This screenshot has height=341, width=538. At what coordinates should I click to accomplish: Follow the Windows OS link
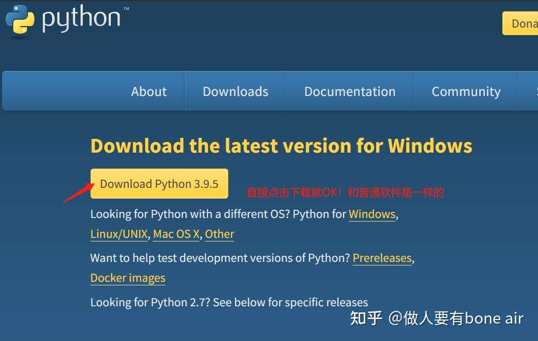[372, 214]
